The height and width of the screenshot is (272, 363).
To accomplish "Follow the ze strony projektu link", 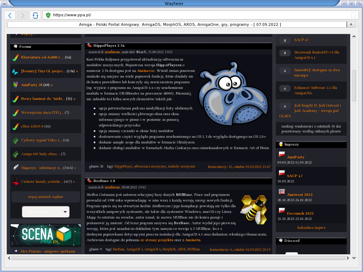I will pyautogui.click(x=157, y=240).
